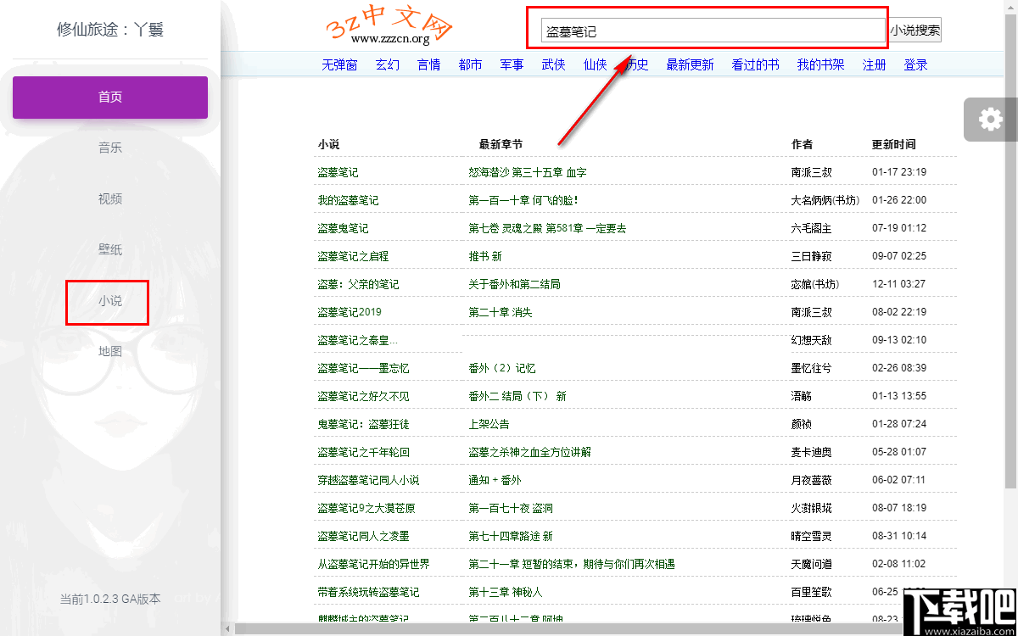Image resolution: width=1018 pixels, height=636 pixels.
Task: Click the 小说搜索 search button
Action: [x=915, y=31]
